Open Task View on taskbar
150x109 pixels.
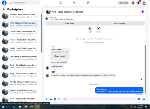click(x=14, y=107)
